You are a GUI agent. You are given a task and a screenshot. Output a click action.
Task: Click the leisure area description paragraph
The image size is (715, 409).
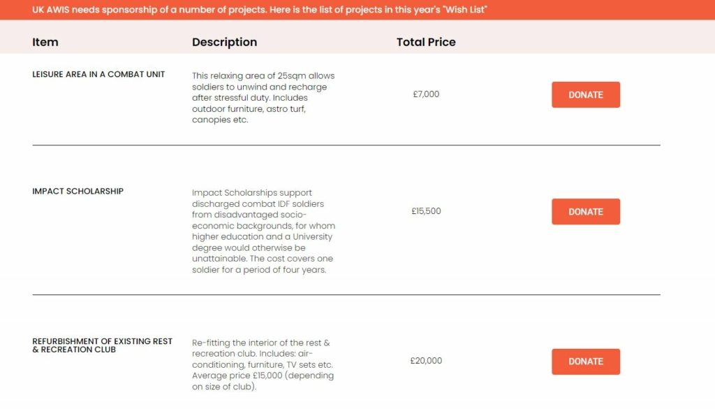[263, 98]
